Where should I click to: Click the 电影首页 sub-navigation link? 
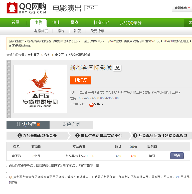coord(41,31)
